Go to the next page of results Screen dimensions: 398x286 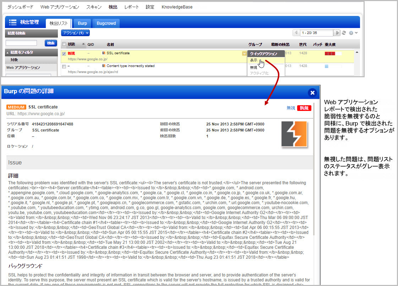coord(337,33)
